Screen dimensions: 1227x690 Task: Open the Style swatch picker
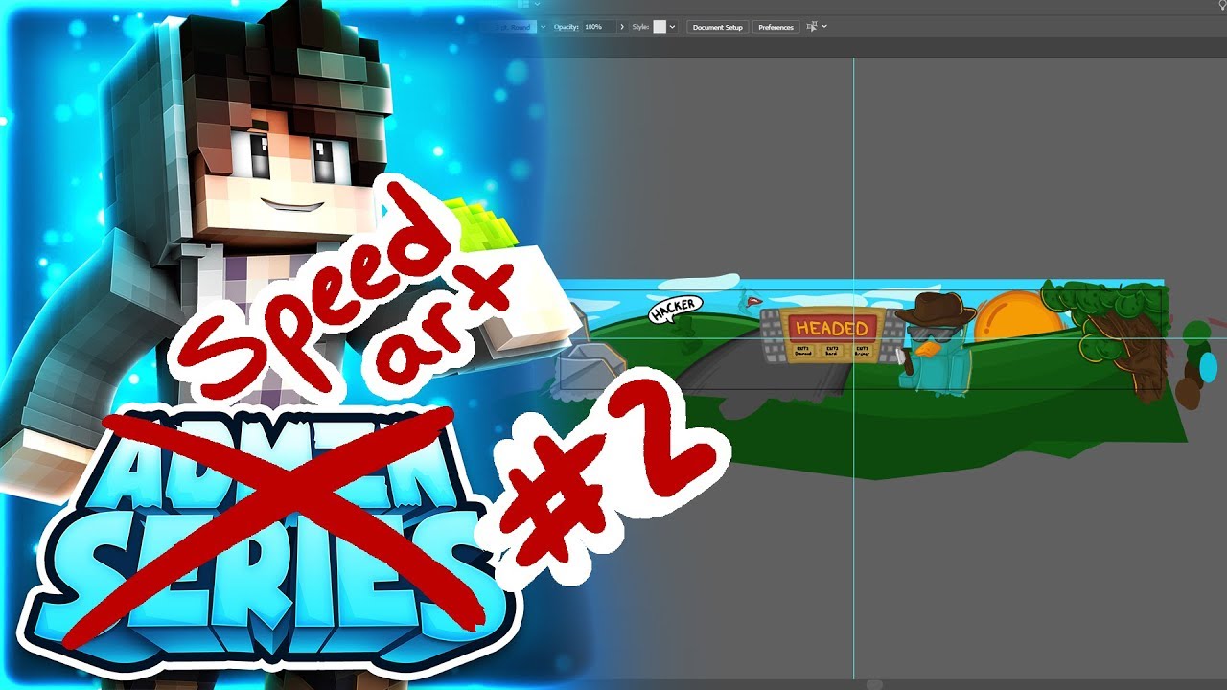[660, 27]
